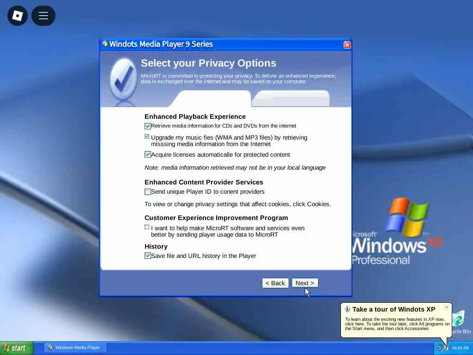Uncheck Retrieve media information for CDs and DVDs
The width and height of the screenshot is (473, 355).
147,126
